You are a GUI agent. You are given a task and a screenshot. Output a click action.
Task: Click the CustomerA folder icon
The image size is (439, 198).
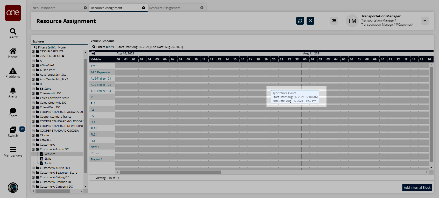coord(37,145)
